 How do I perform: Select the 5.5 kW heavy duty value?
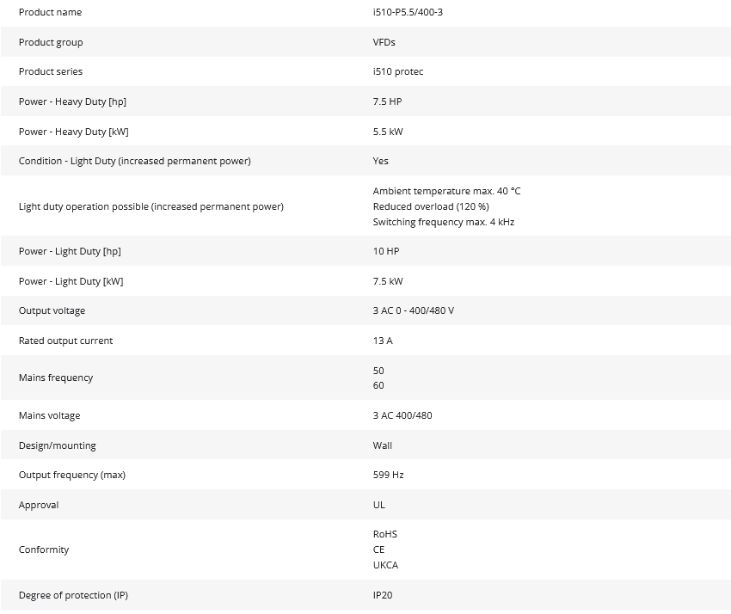388,132
